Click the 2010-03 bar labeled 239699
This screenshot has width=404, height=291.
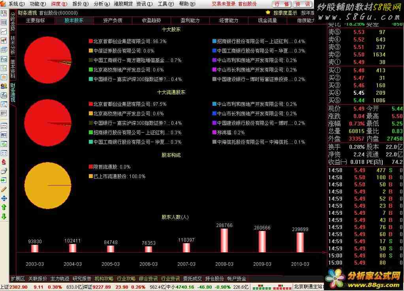click(x=300, y=242)
